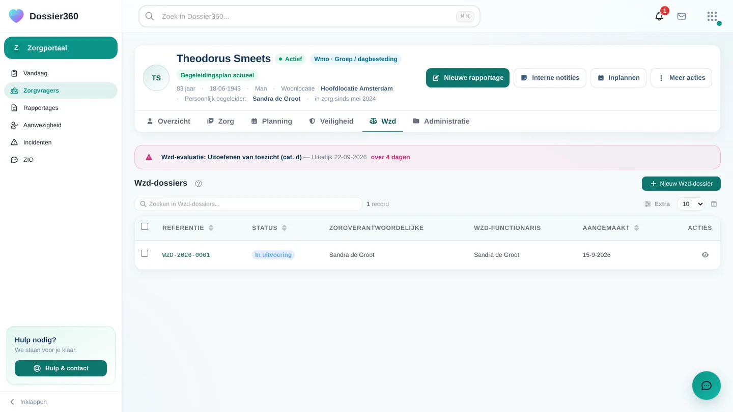Open the apps grid menu
This screenshot has width=733, height=412.
[x=712, y=16]
